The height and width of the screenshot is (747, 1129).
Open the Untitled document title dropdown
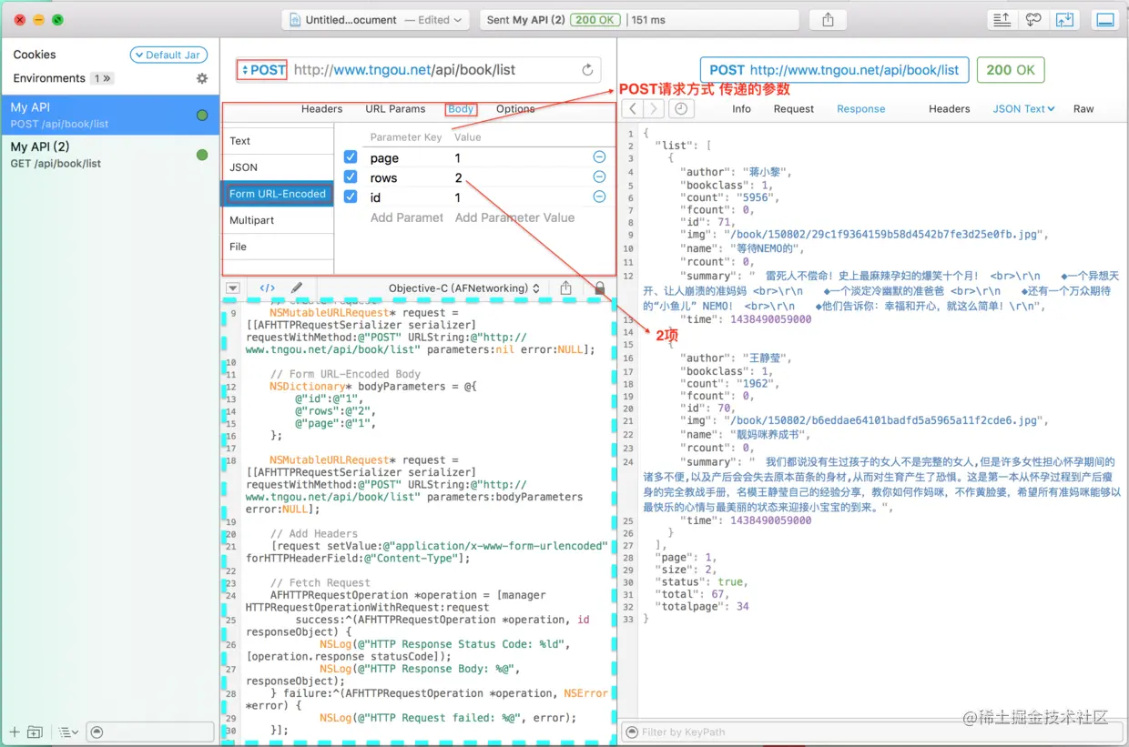click(x=374, y=20)
